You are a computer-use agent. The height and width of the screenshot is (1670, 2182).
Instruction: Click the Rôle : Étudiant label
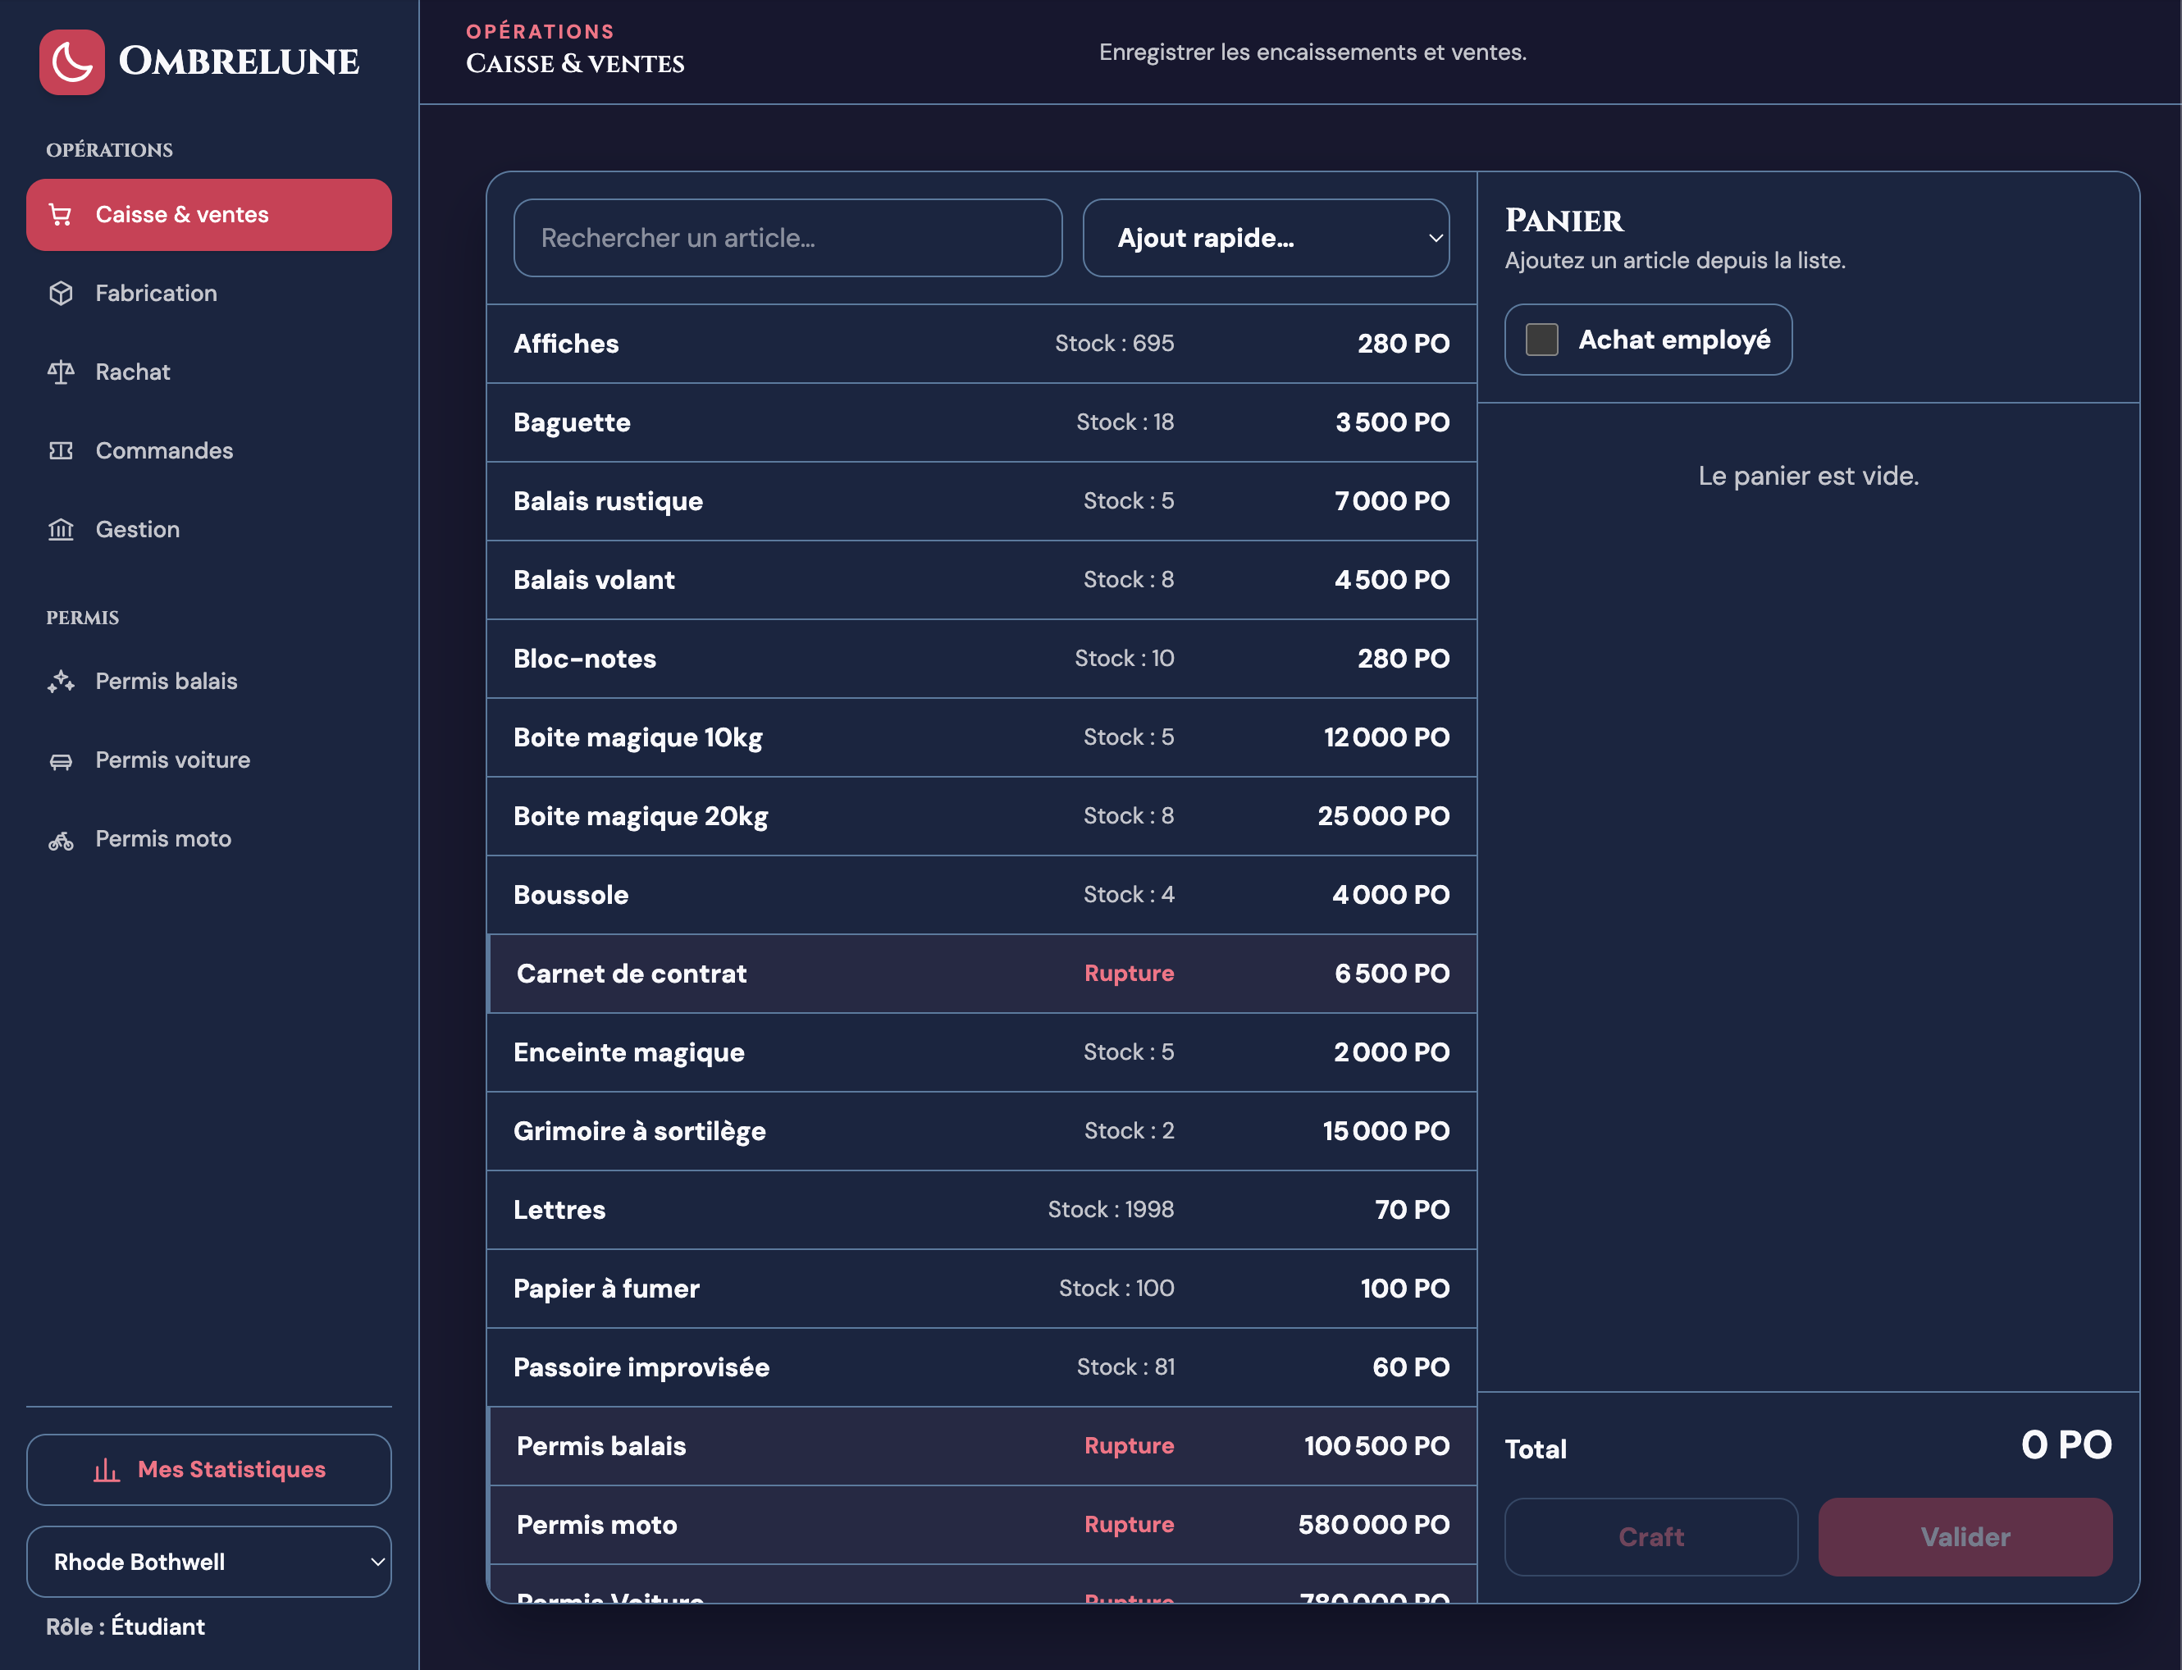point(126,1627)
